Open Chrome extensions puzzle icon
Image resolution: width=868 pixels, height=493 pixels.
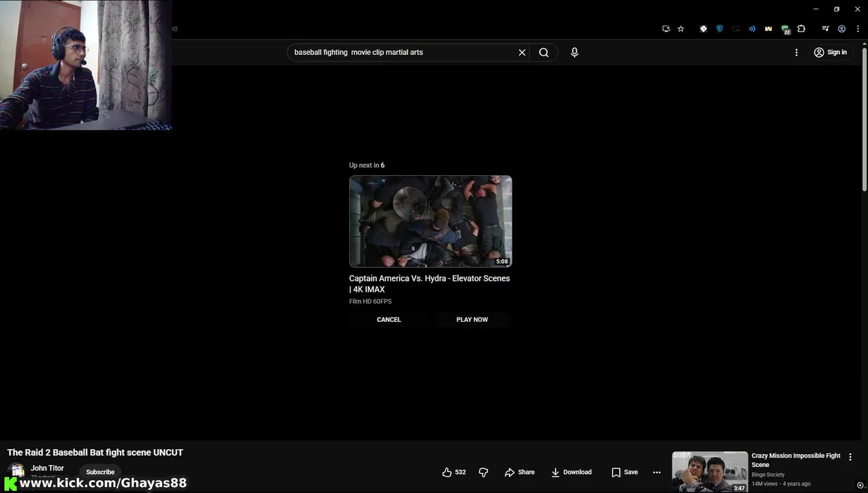[801, 29]
